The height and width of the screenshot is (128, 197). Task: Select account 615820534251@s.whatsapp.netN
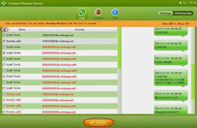59,65
